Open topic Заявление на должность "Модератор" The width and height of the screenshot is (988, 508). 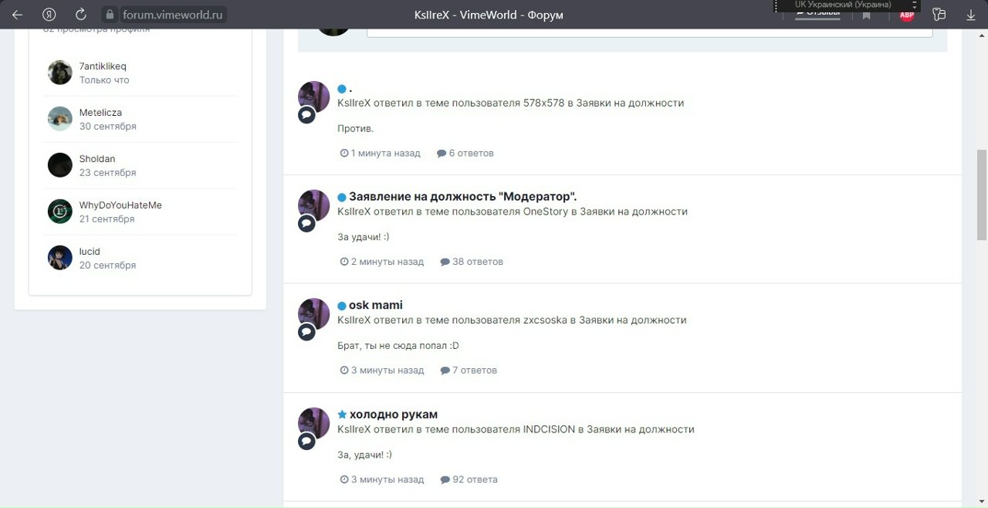tap(462, 197)
